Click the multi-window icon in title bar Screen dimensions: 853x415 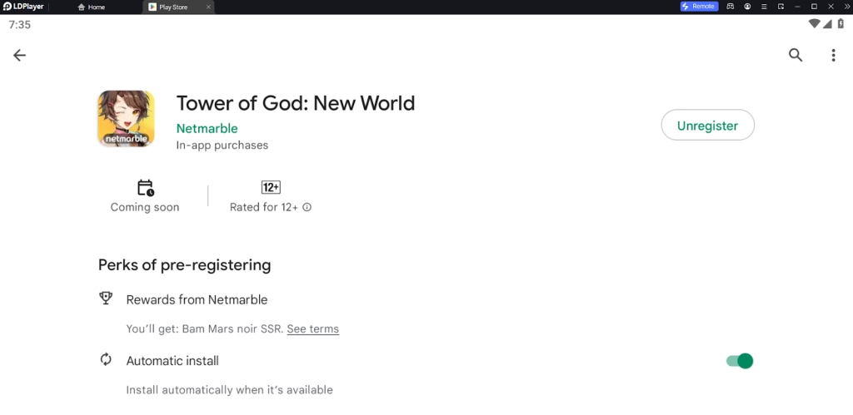(781, 7)
